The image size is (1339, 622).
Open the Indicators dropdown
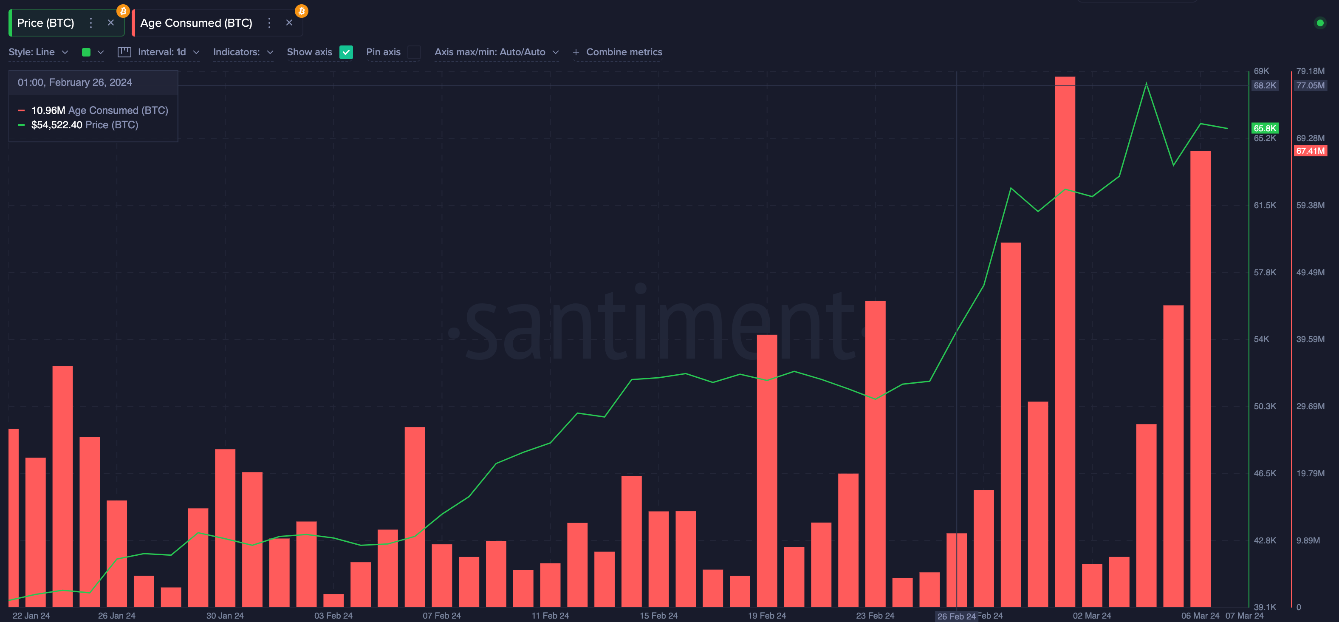[x=242, y=52]
